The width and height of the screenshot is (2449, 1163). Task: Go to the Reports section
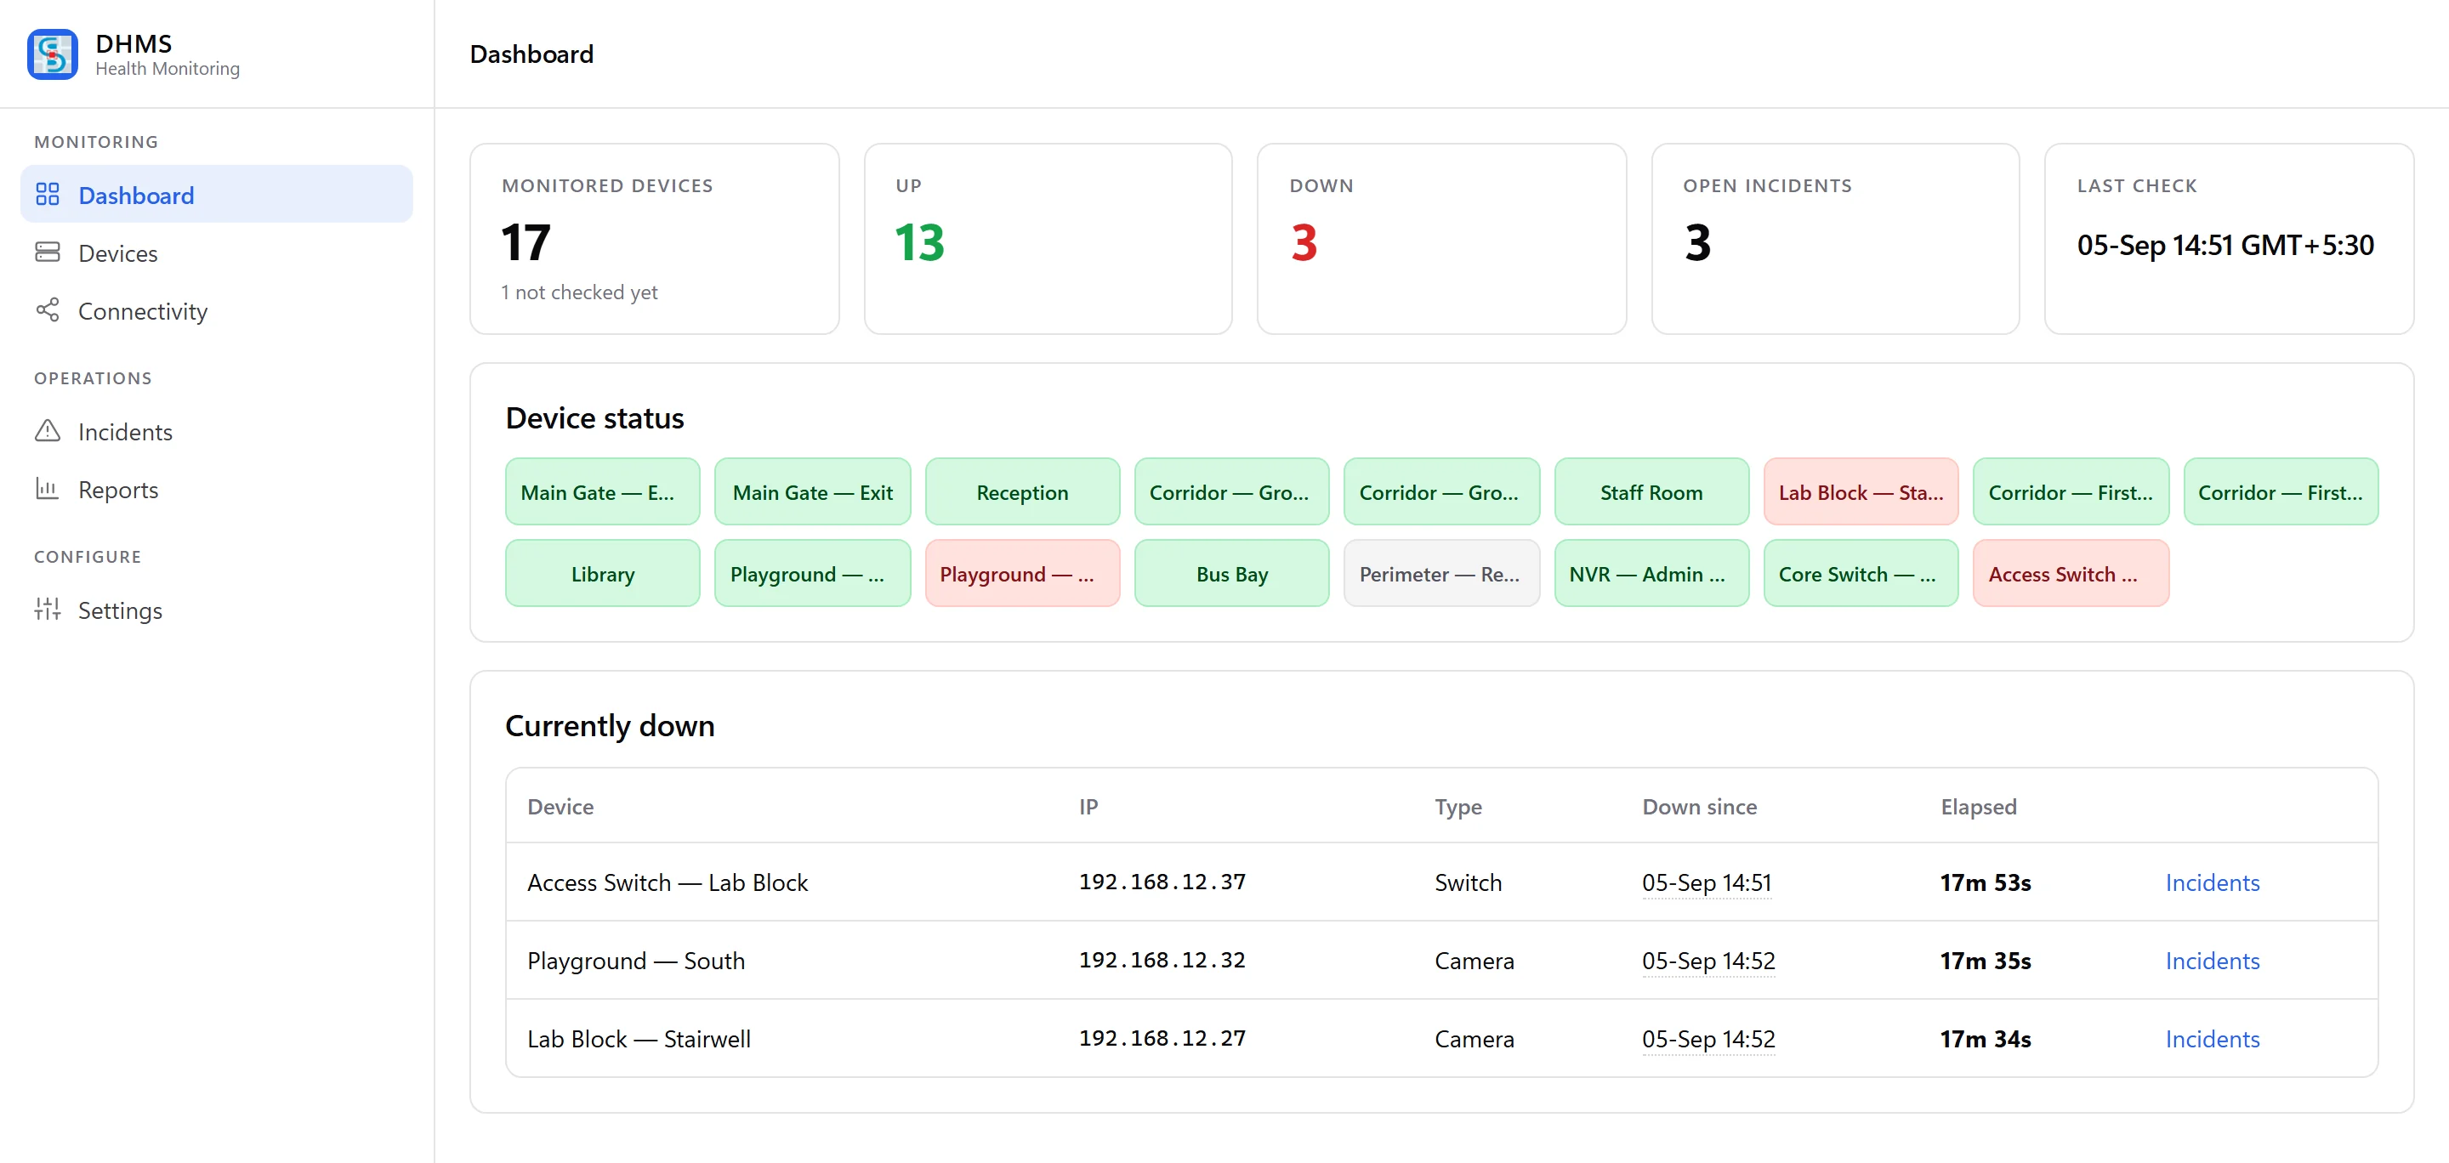click(217, 490)
